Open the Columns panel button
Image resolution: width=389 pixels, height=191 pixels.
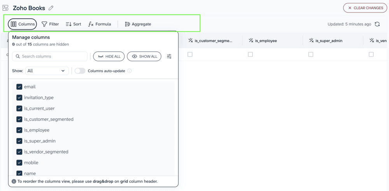[22, 24]
